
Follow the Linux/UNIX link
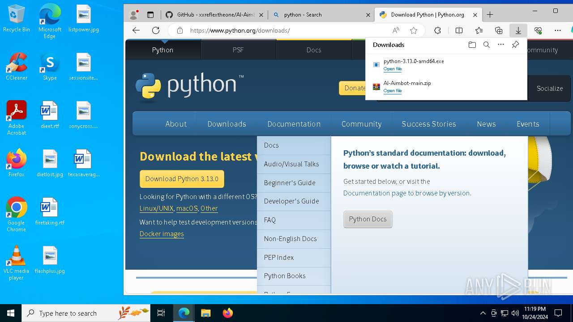coord(157,208)
